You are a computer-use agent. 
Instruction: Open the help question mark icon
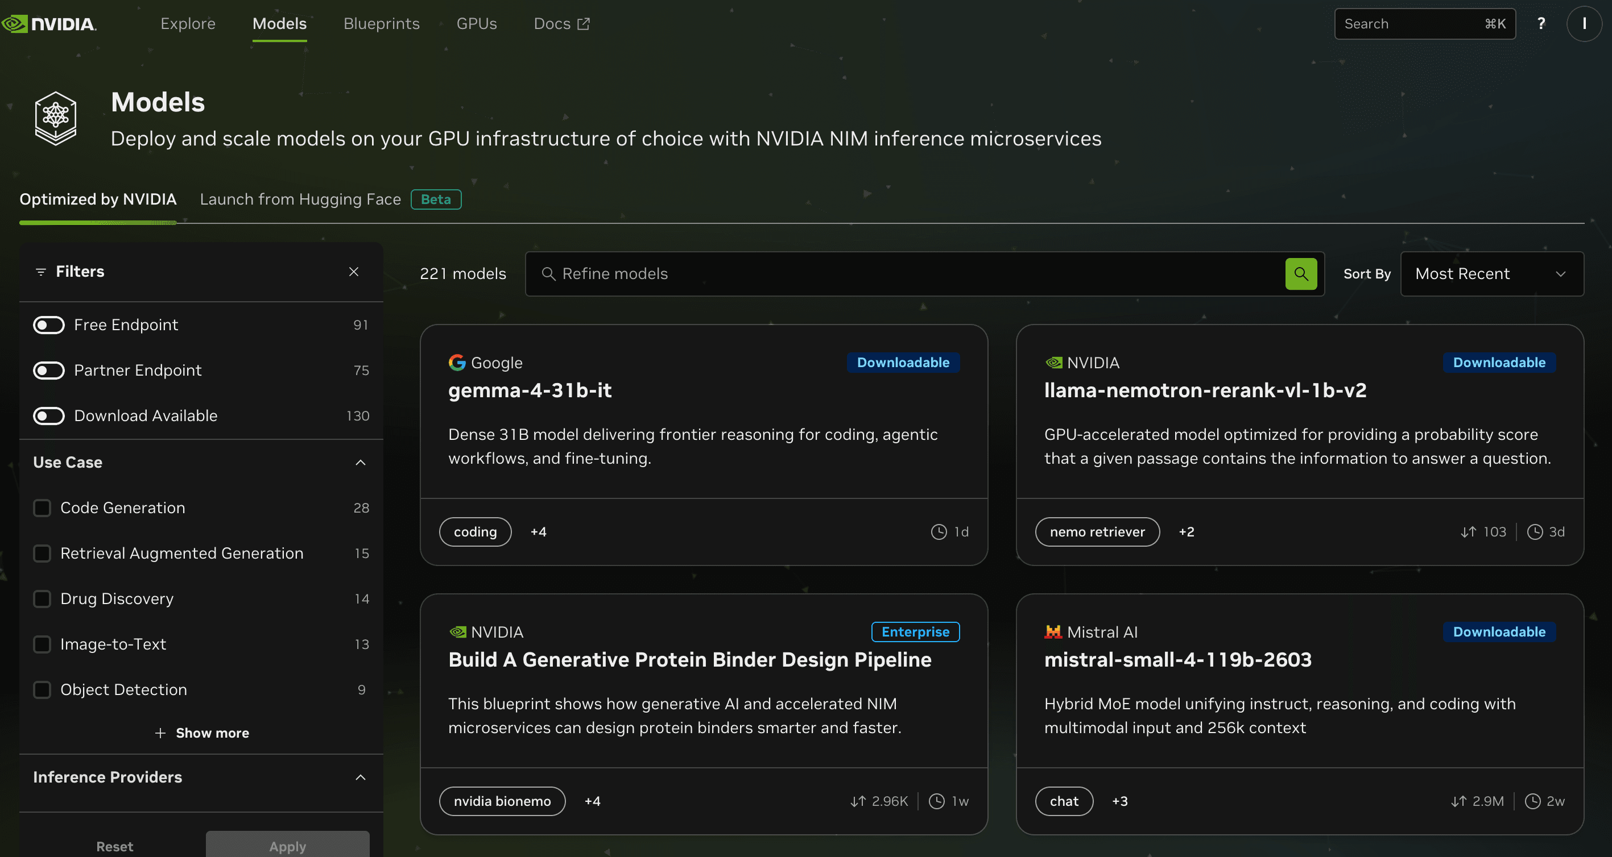(x=1541, y=24)
